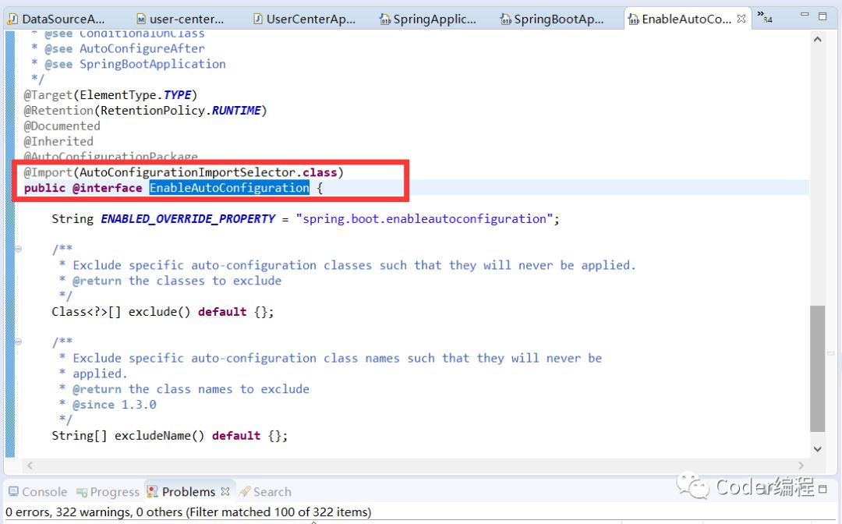Screen dimensions: 842x524
Task: Collapse the Javadoc comment above excludeName()
Action: coord(18,342)
